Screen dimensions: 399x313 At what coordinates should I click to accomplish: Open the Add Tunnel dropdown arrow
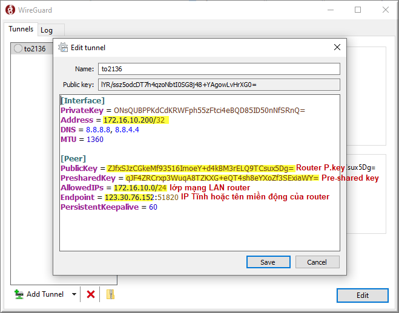pos(74,294)
